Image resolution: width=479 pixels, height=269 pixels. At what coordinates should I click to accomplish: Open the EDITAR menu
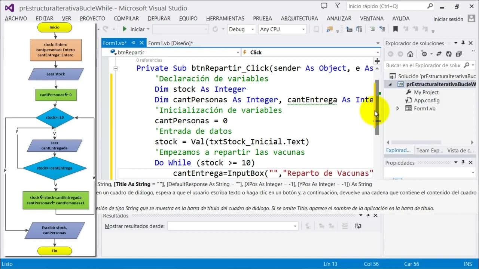[45, 18]
